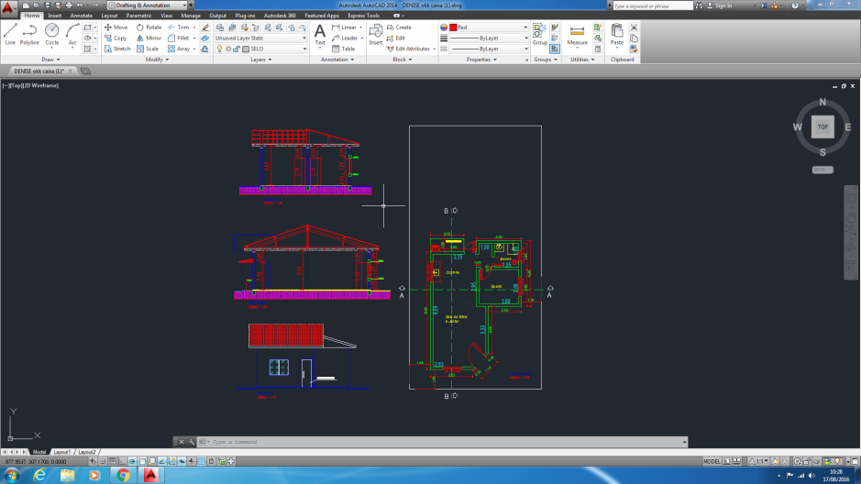The image size is (861, 484).
Task: Pick the Circle tool in Draw panel
Action: pyautogui.click(x=51, y=34)
